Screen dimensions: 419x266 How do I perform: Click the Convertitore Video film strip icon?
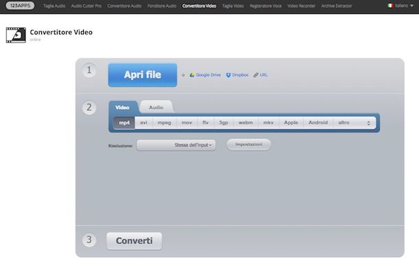point(16,35)
